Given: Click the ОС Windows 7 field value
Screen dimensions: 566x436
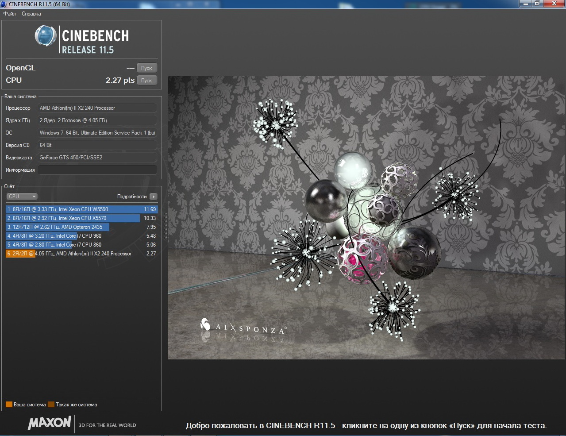Looking at the screenshot, I should click(x=97, y=133).
